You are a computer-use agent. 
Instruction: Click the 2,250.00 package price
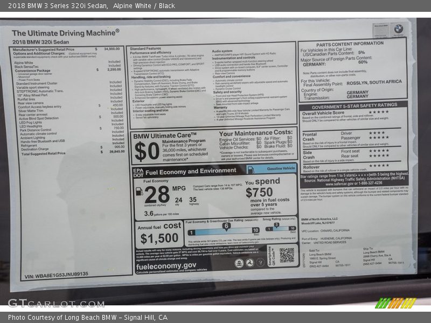114,69
